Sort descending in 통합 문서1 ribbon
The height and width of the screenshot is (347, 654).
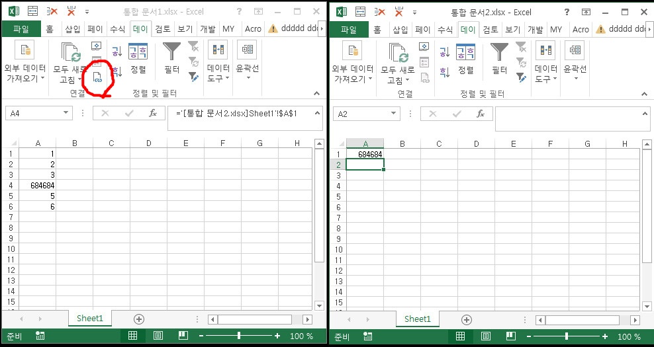tap(117, 71)
